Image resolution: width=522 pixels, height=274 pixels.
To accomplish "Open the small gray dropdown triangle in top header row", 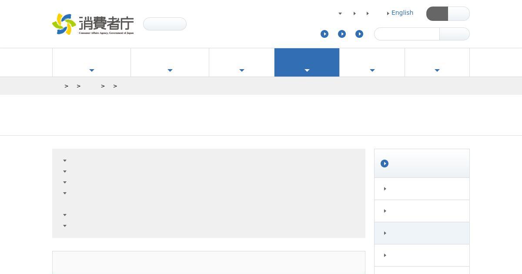I will (x=340, y=13).
